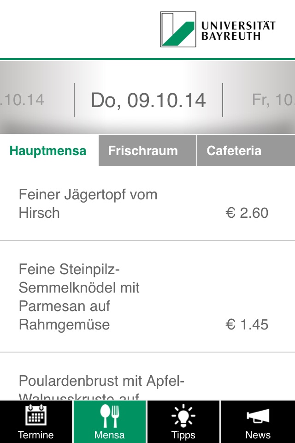Click the News label in bottom bar
295x443 pixels.
(x=258, y=435)
